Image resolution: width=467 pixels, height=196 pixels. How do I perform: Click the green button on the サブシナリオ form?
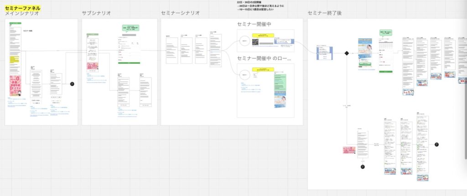tap(130, 63)
